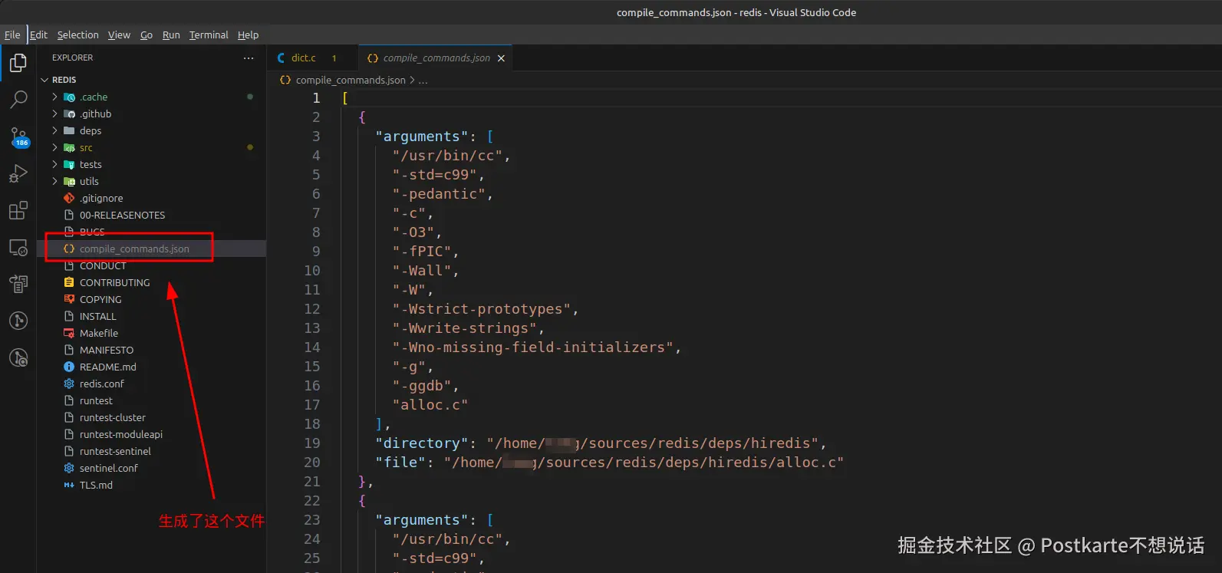The image size is (1222, 573).
Task: Open the Extensions view
Action: point(18,210)
